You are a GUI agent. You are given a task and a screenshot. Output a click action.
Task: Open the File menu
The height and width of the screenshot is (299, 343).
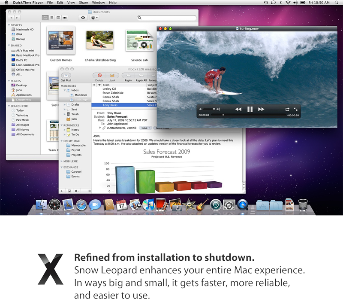pos(50,3)
